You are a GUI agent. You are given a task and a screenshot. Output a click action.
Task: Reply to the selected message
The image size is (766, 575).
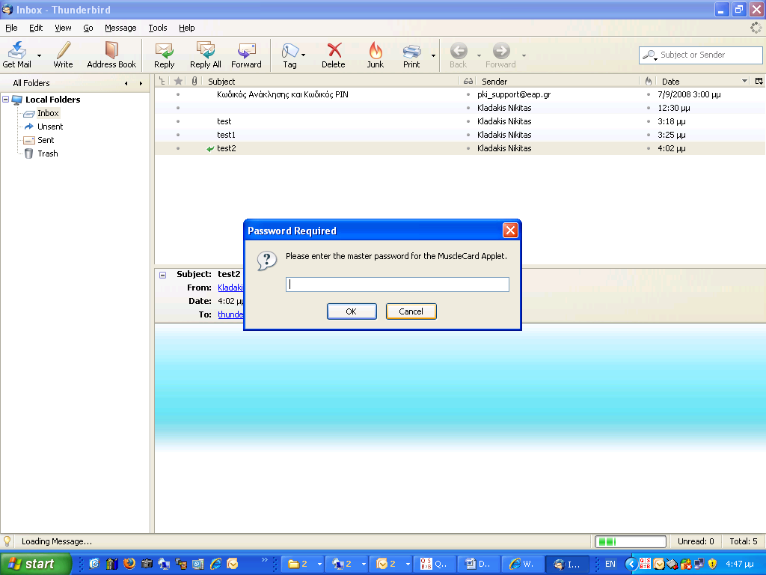164,54
